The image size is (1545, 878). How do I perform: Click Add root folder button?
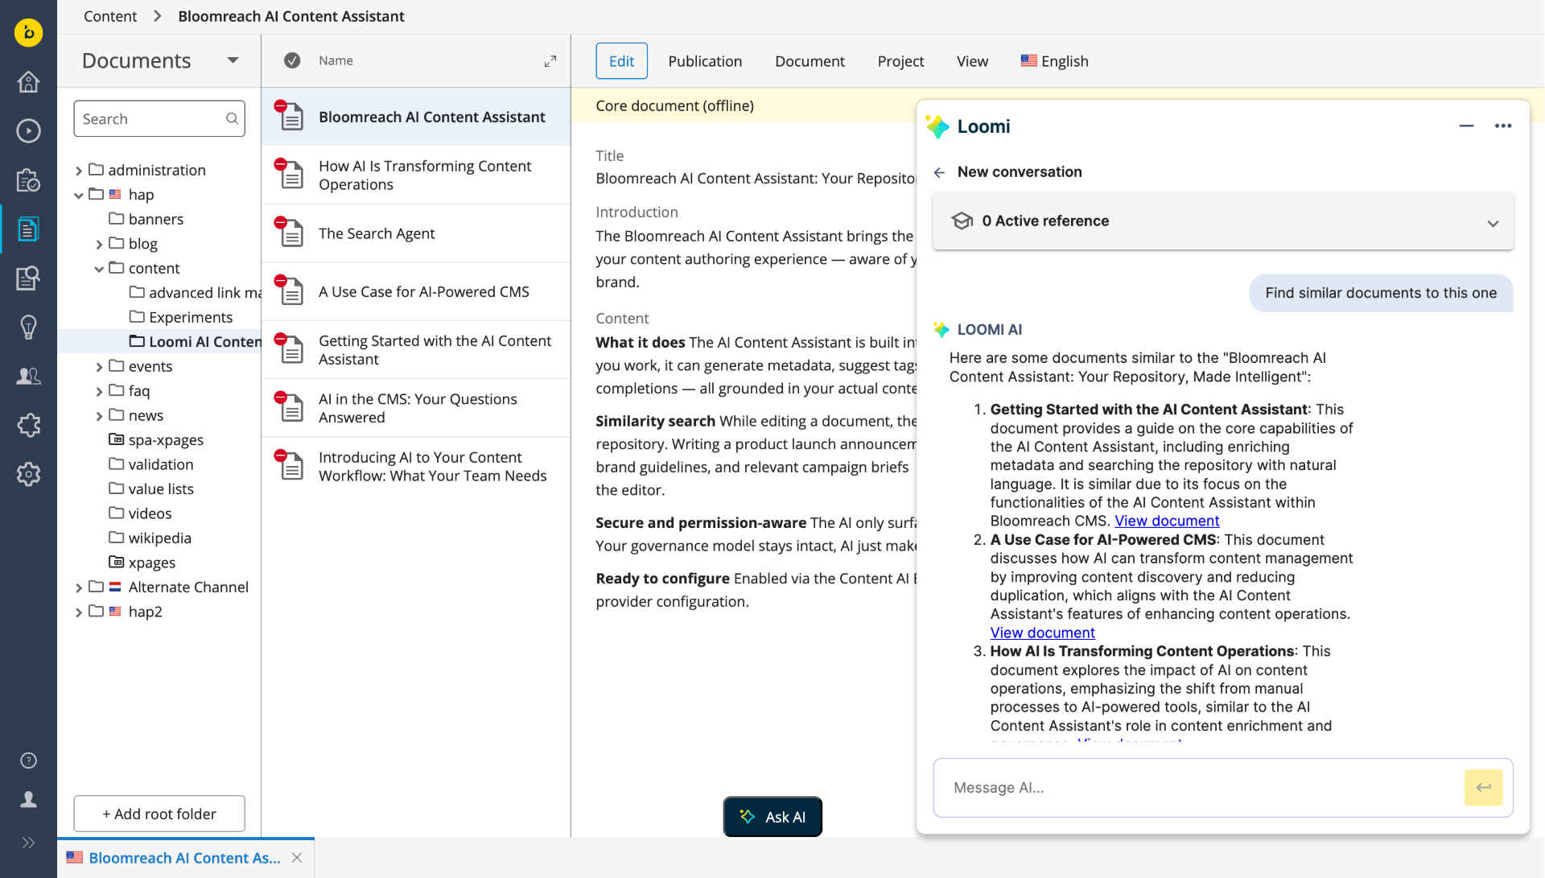click(159, 814)
